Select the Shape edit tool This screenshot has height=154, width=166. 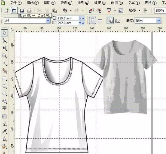(x=4, y=40)
